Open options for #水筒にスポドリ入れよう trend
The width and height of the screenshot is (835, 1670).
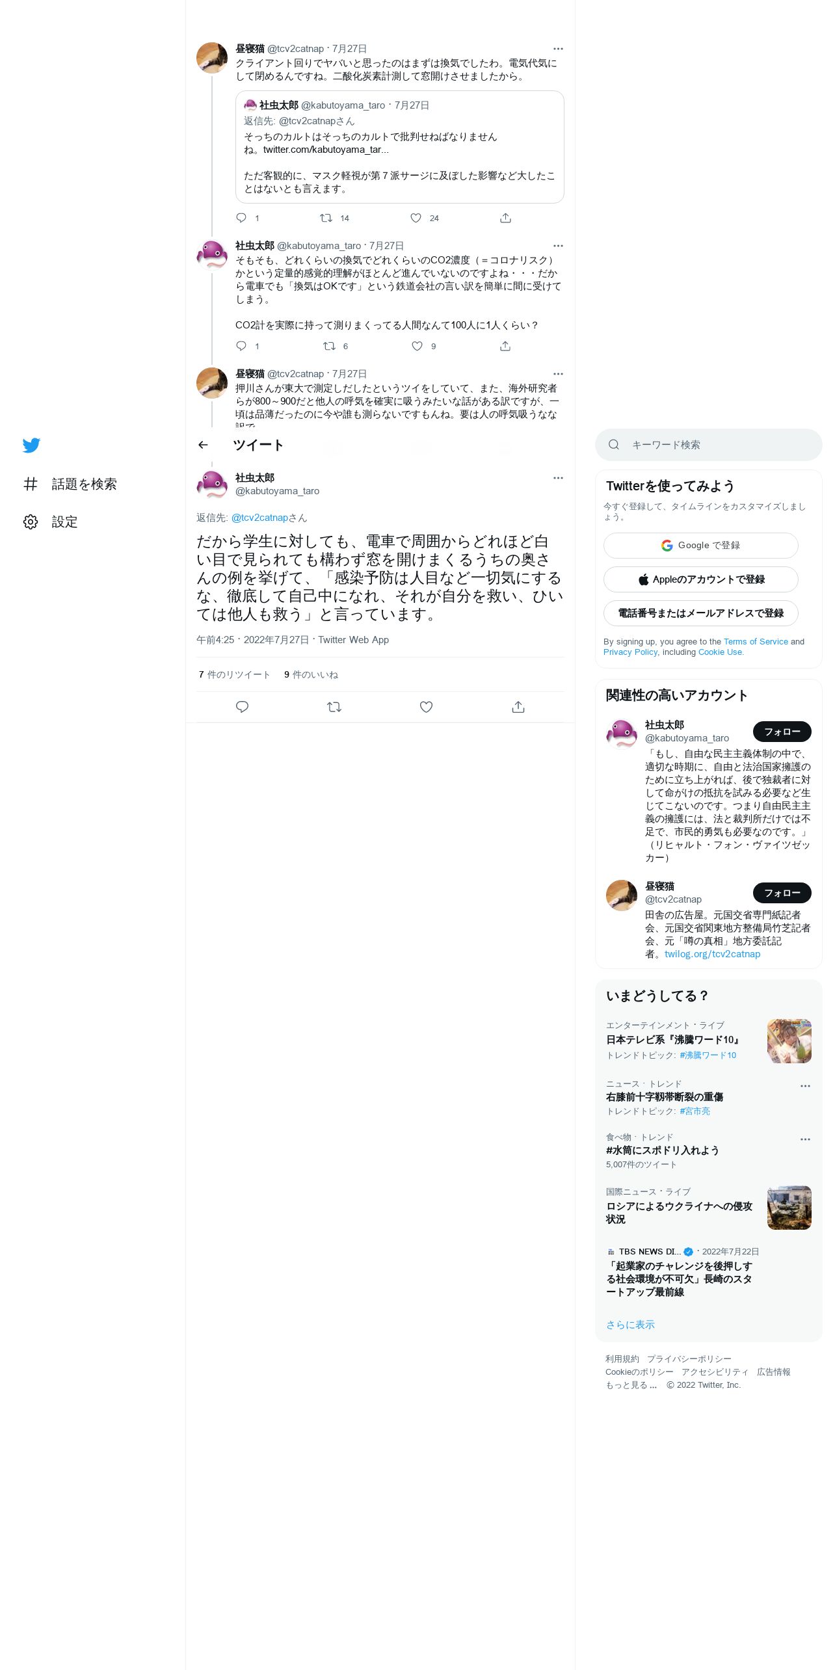click(805, 1139)
